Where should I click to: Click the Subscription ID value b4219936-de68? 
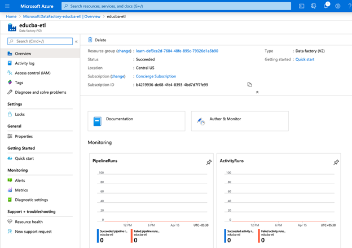tap(172, 85)
